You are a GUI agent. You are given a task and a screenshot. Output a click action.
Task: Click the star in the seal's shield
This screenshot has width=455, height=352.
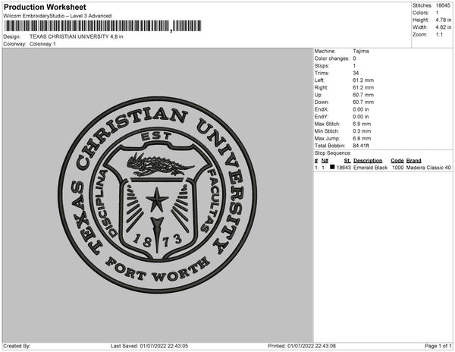157,200
